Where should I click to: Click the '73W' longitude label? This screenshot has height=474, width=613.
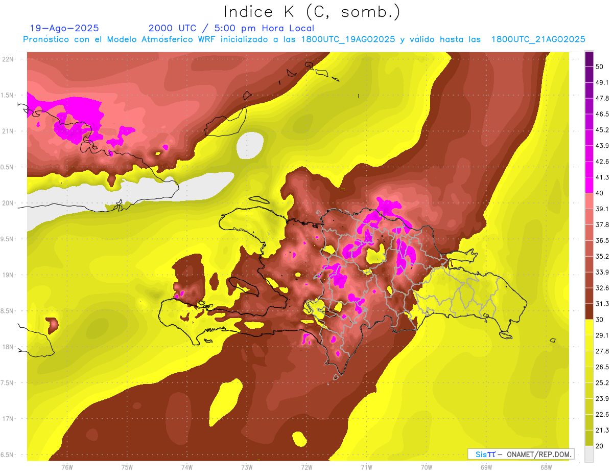point(247,467)
